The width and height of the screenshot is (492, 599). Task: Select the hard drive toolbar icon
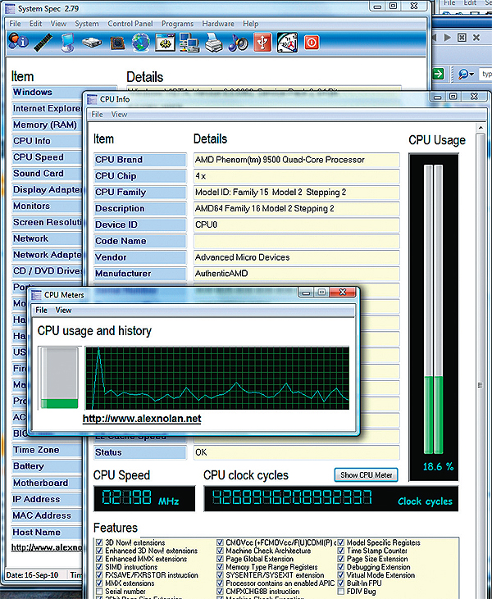point(92,43)
